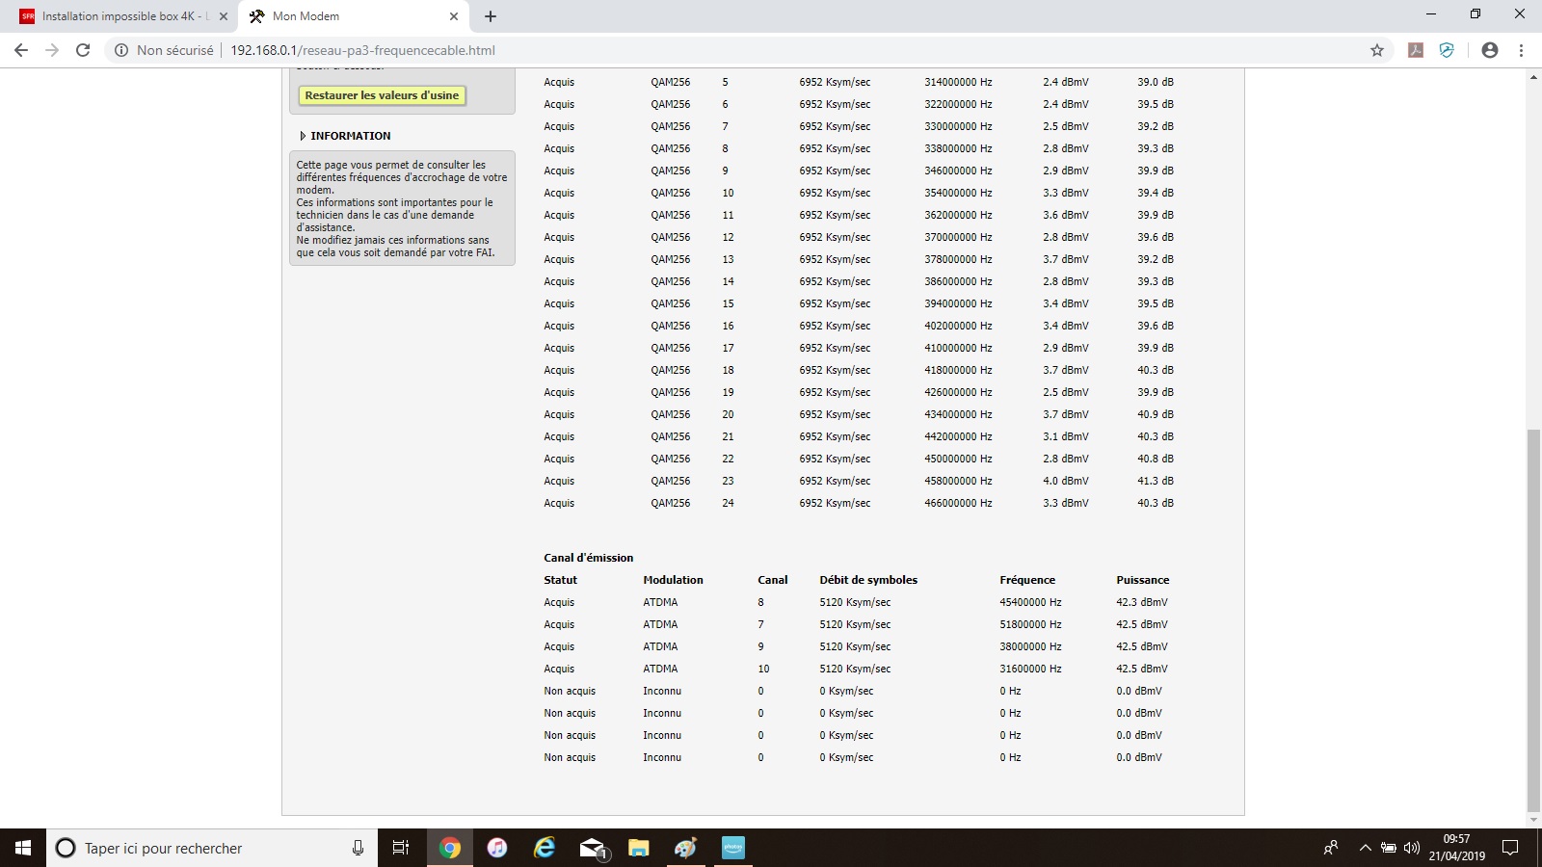Reload the modem page

point(83,50)
